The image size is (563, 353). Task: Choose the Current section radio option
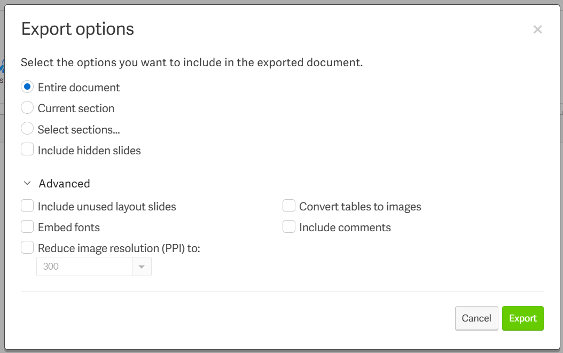27,108
